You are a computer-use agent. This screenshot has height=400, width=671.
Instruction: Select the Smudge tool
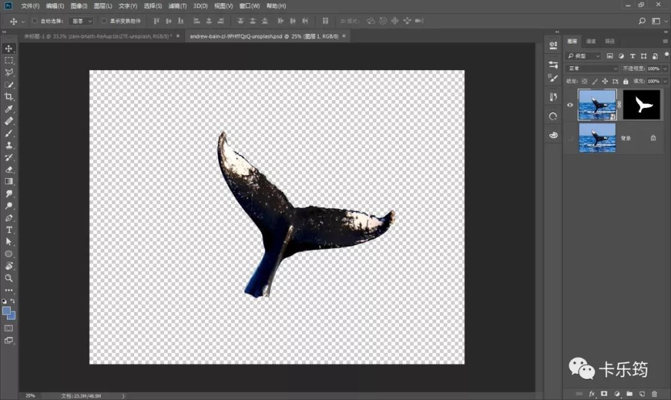[9, 193]
